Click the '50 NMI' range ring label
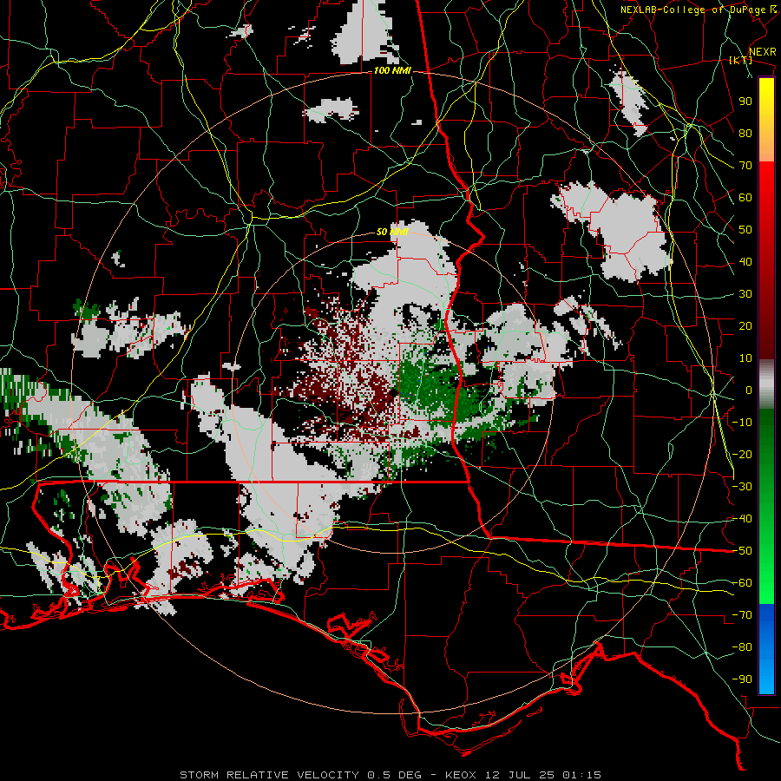781x781 pixels. [392, 232]
